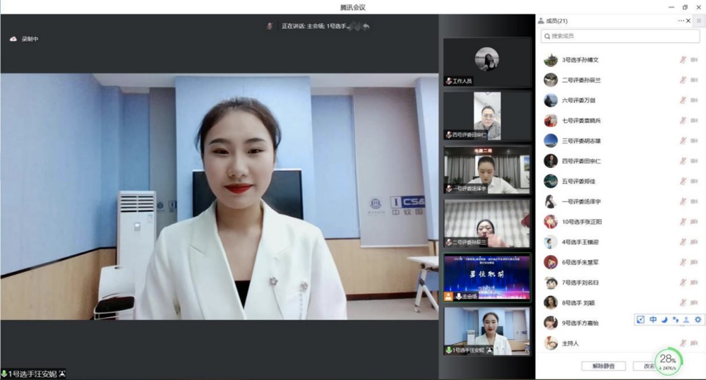Select 主持人 in the member list
706x380 pixels.
point(570,343)
